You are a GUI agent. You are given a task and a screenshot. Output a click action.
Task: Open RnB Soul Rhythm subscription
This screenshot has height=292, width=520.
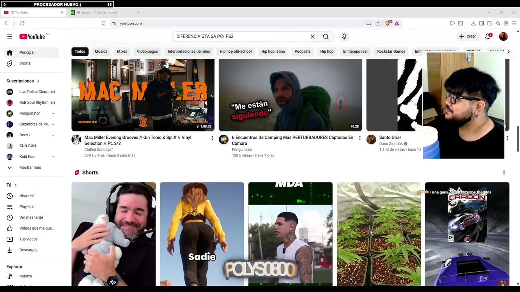31,103
